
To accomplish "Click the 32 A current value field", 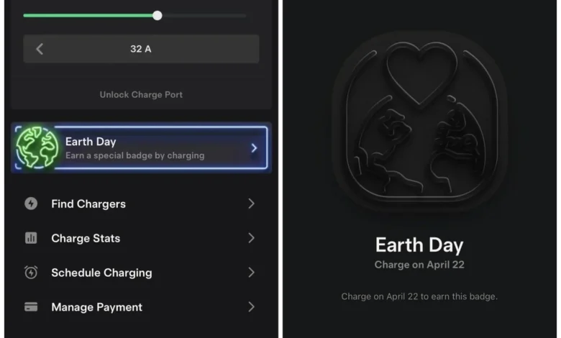I will [x=141, y=49].
